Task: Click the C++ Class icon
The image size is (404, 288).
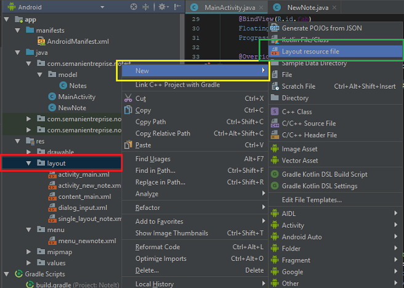Action: coord(275,111)
